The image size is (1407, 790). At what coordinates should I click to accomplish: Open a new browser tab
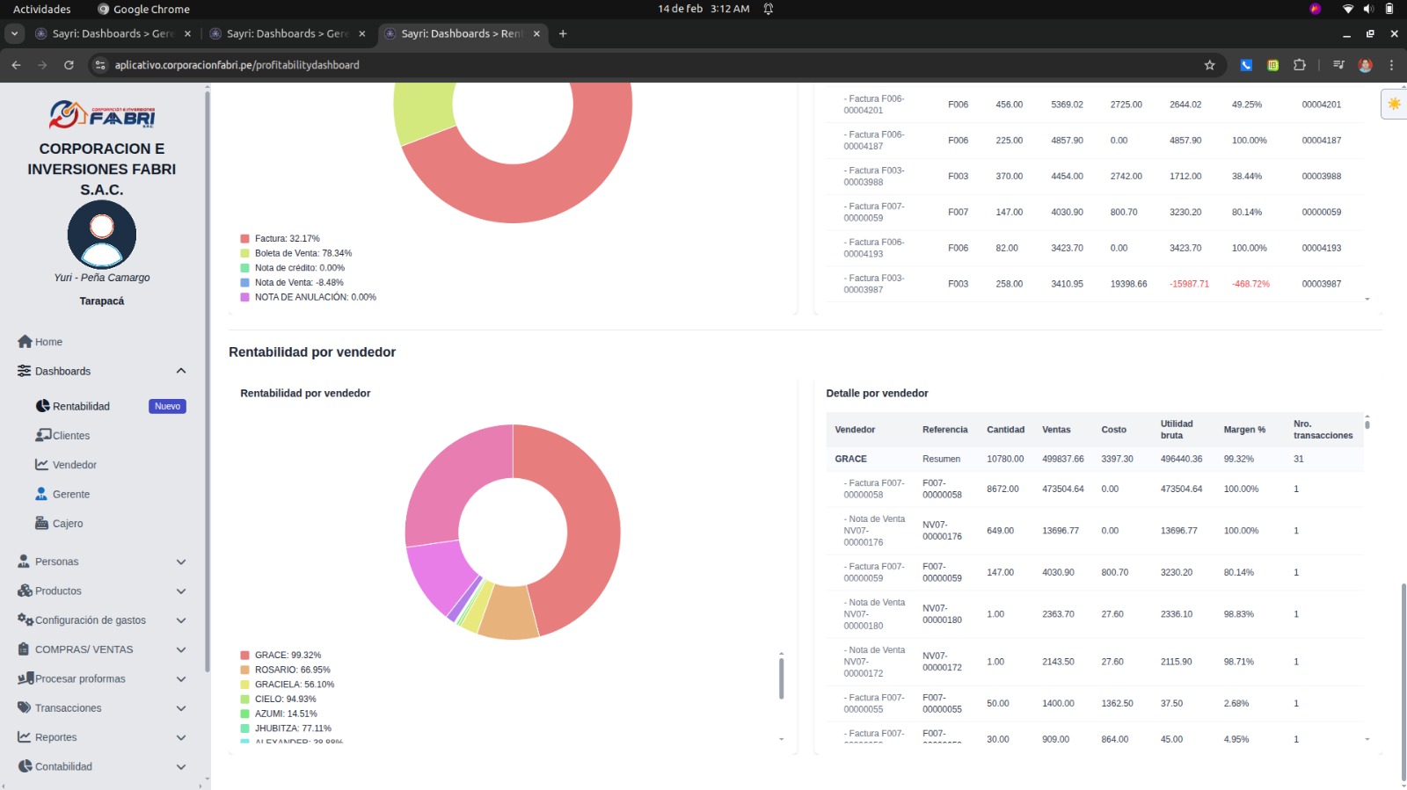click(x=563, y=33)
